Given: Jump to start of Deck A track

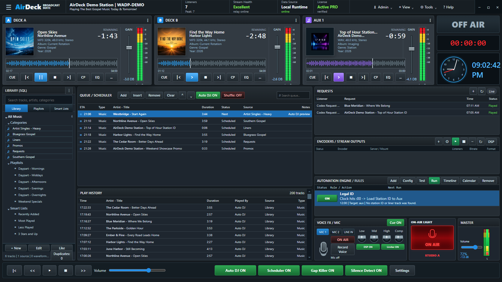Looking at the screenshot, I should [x=27, y=77].
